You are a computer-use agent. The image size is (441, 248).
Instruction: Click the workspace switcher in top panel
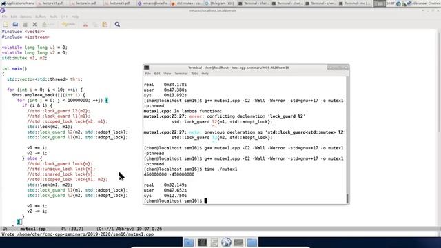(x=380, y=3)
